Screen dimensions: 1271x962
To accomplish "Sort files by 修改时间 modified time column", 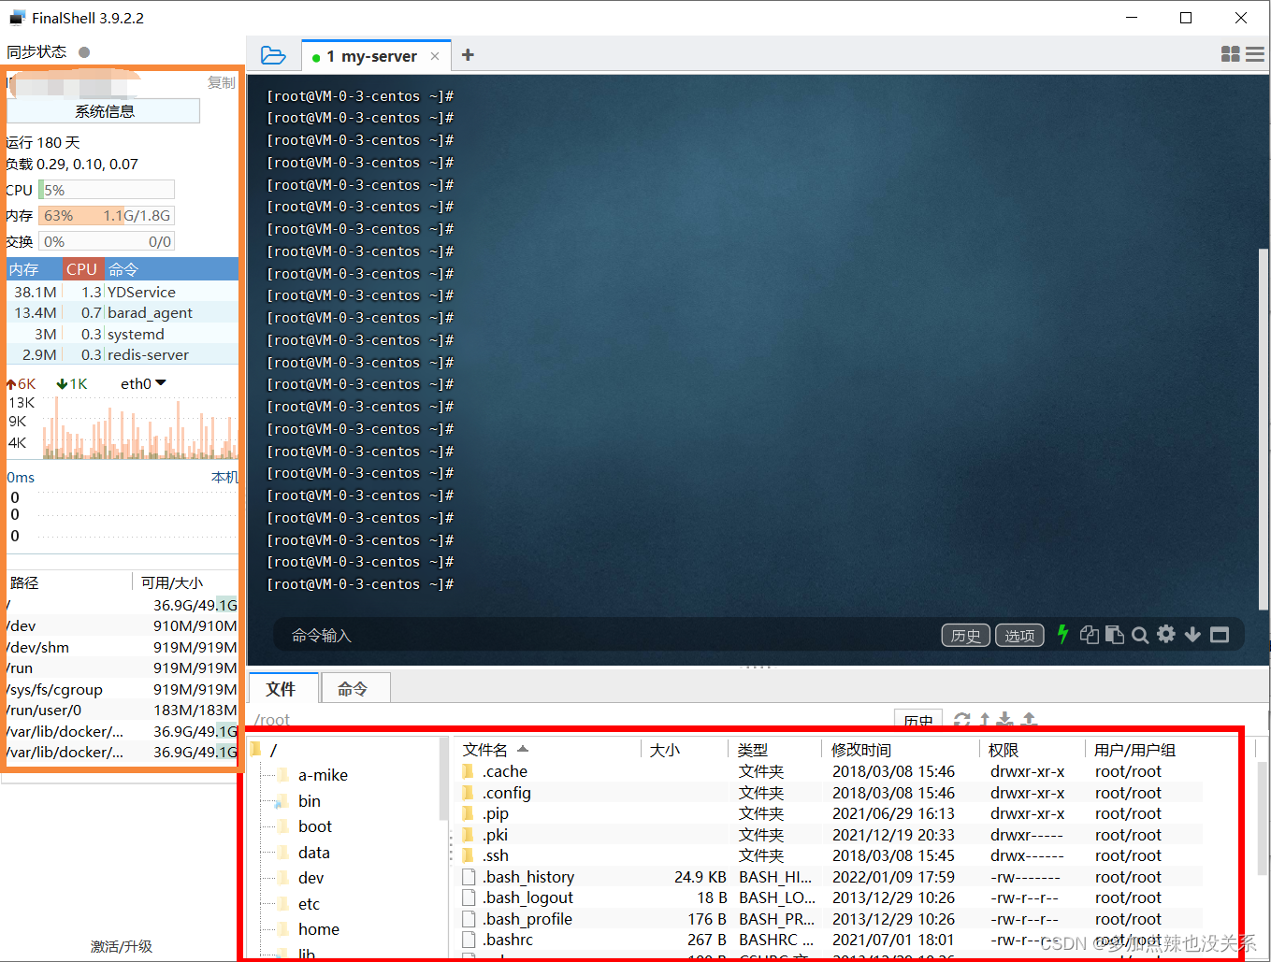I will tap(900, 750).
